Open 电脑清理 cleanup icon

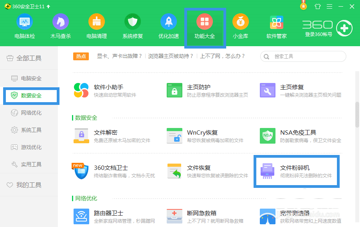(97, 22)
